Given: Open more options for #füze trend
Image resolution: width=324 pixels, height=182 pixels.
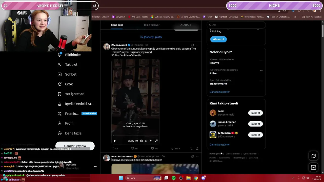Looking at the screenshot, I should point(261,71).
